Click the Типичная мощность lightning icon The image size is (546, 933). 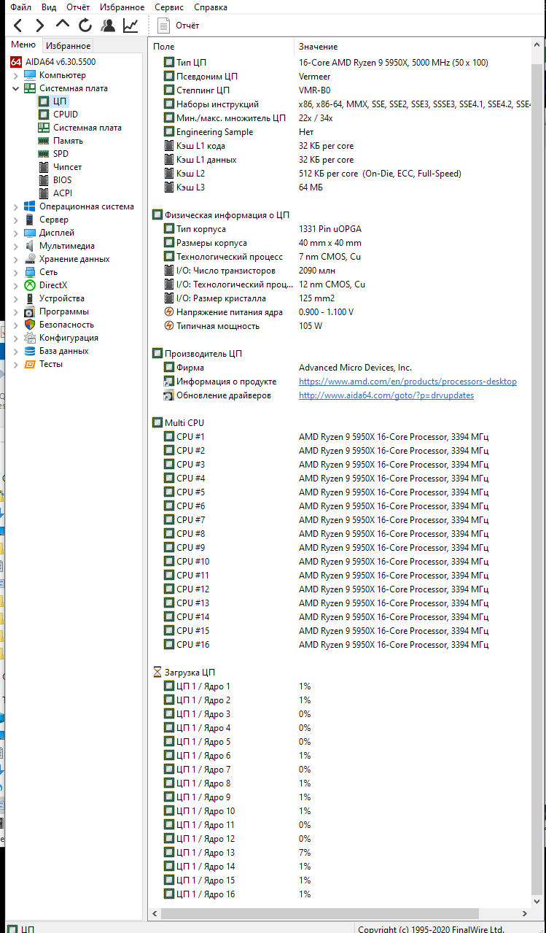[169, 326]
